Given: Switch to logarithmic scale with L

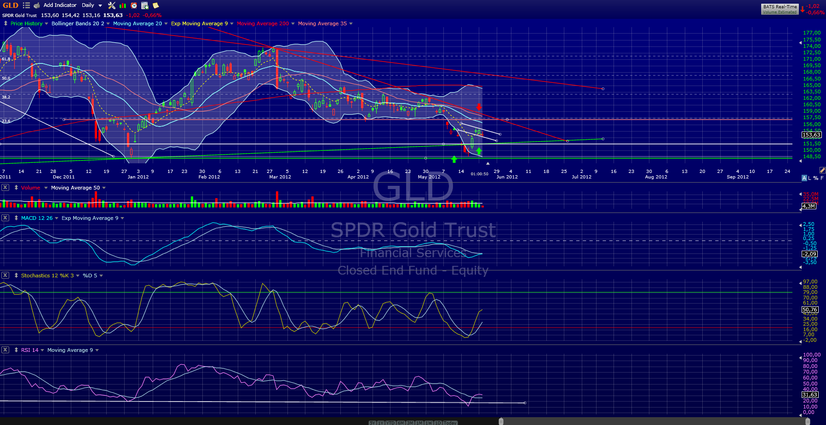Looking at the screenshot, I should pyautogui.click(x=809, y=178).
